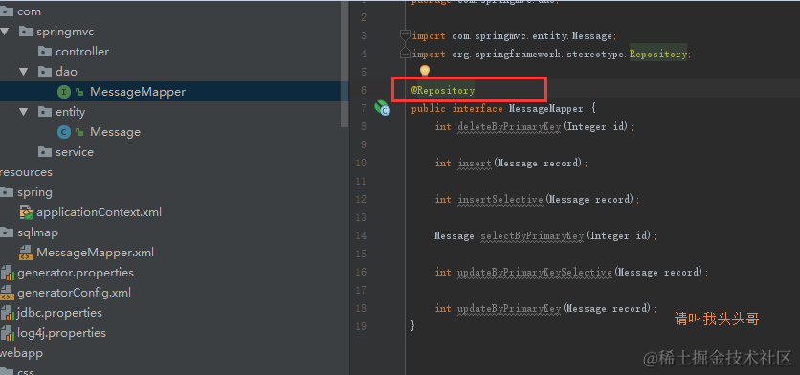Click the selectByPrimaryKey method name
The image size is (800, 375).
click(532, 235)
